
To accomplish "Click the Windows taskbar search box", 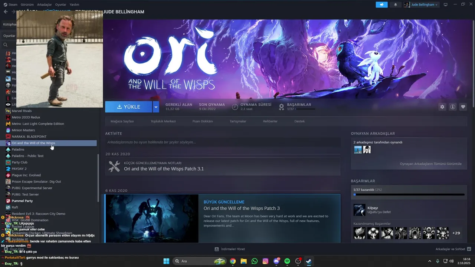I will 200,261.
